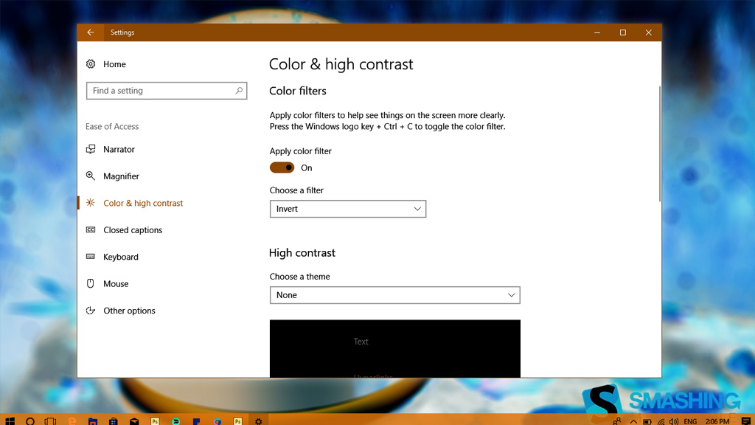
Task: Open the Magnifier settings page
Action: (113, 176)
